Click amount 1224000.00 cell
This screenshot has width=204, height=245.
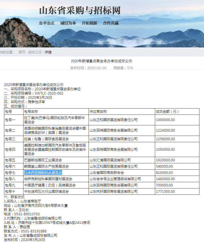click(177, 130)
